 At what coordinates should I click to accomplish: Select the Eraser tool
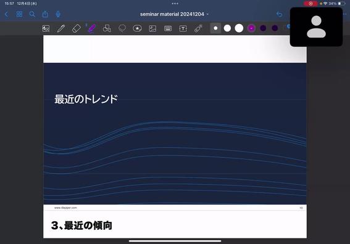pyautogui.click(x=76, y=28)
